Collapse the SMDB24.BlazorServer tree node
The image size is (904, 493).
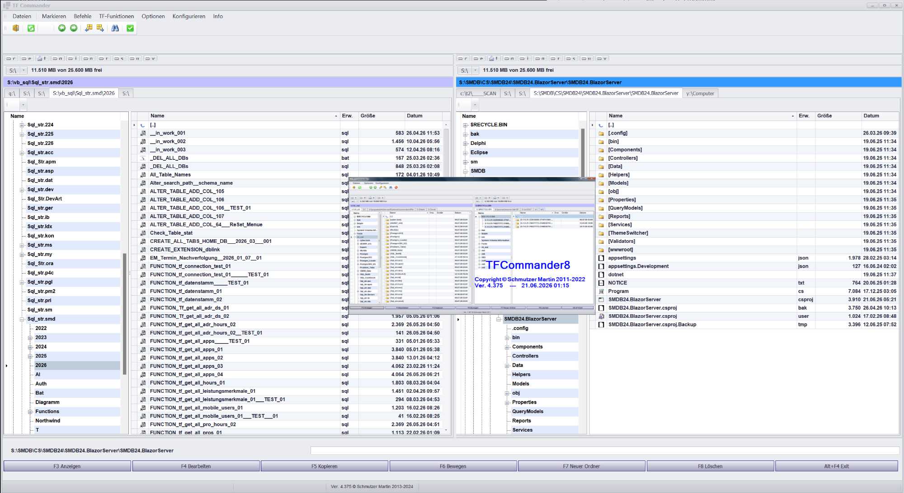499,319
